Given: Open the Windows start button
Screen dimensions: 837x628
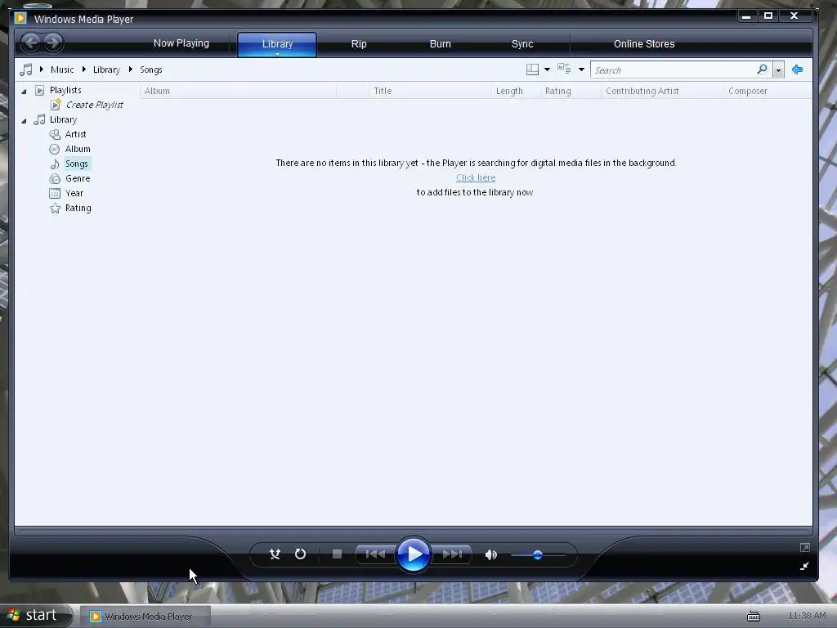Looking at the screenshot, I should [35, 615].
